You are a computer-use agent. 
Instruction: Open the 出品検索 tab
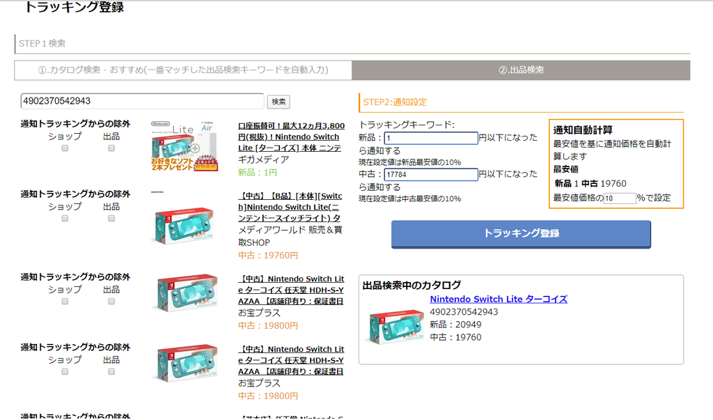[x=521, y=70]
